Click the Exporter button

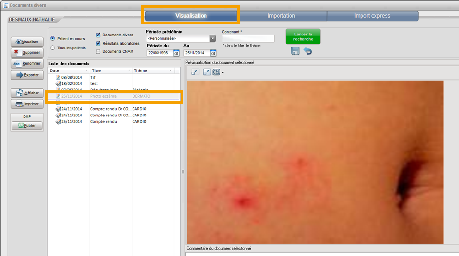27,75
